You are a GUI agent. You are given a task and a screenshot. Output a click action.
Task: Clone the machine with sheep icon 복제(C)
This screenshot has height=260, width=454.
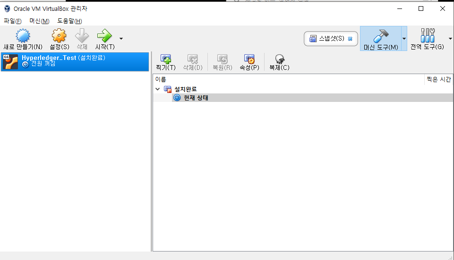tap(279, 59)
